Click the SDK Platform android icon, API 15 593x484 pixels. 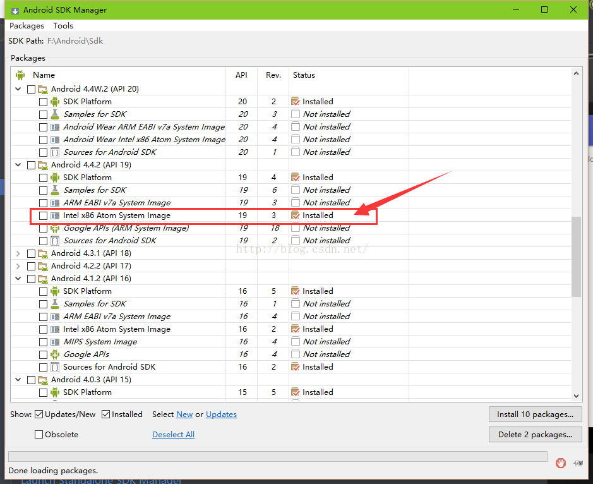55,392
